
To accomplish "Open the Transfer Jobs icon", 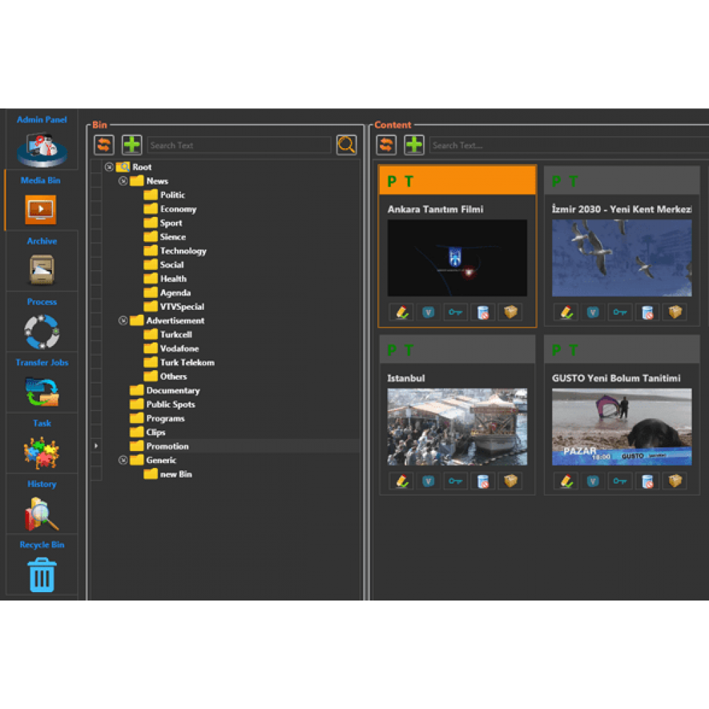I will pos(41,391).
